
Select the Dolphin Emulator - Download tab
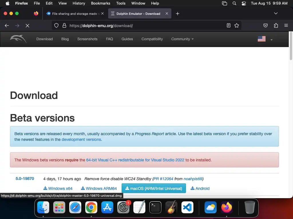click(140, 13)
